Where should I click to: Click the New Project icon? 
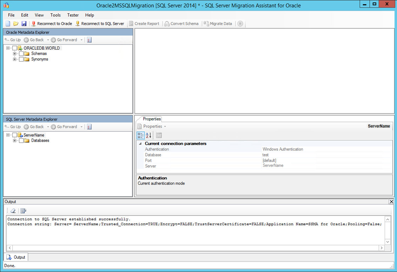[8, 23]
